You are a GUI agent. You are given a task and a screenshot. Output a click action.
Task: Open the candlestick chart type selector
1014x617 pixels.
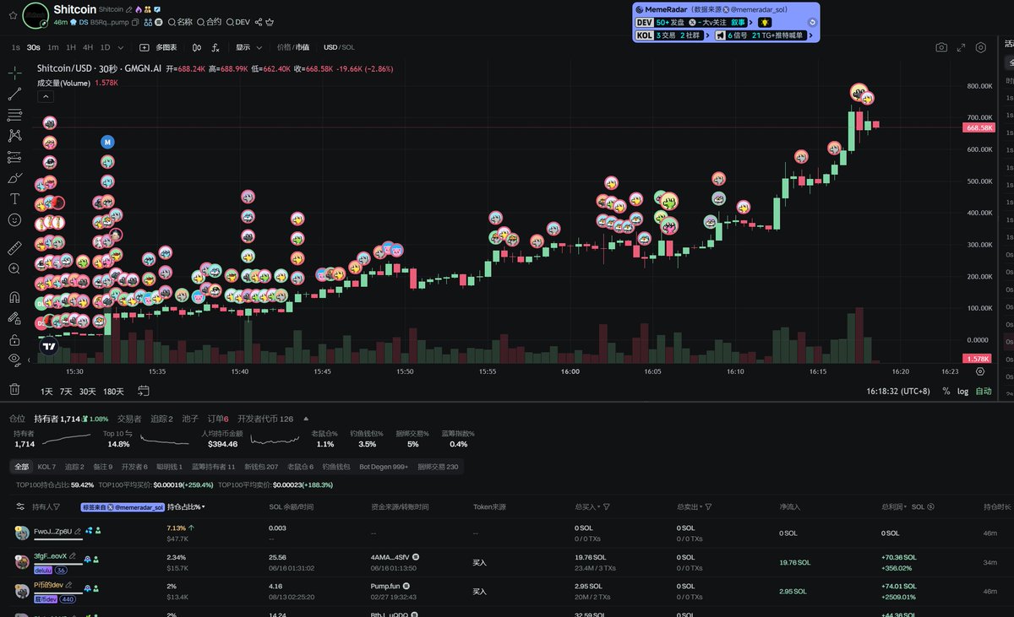point(197,48)
